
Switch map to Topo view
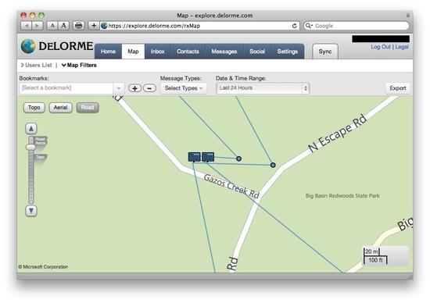coord(34,108)
